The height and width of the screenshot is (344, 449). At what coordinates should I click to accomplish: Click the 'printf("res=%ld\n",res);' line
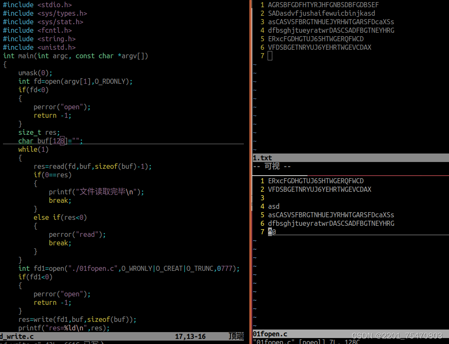click(x=64, y=328)
